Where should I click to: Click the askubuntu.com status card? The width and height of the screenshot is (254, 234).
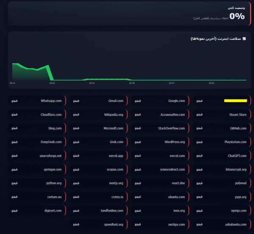click(222, 224)
